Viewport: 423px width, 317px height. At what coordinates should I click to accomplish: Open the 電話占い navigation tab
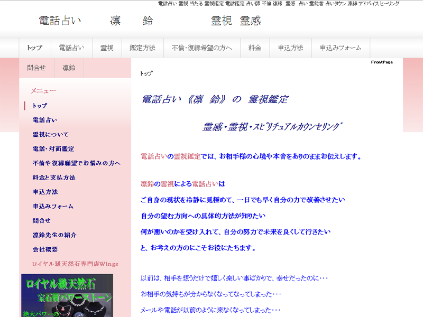point(72,48)
